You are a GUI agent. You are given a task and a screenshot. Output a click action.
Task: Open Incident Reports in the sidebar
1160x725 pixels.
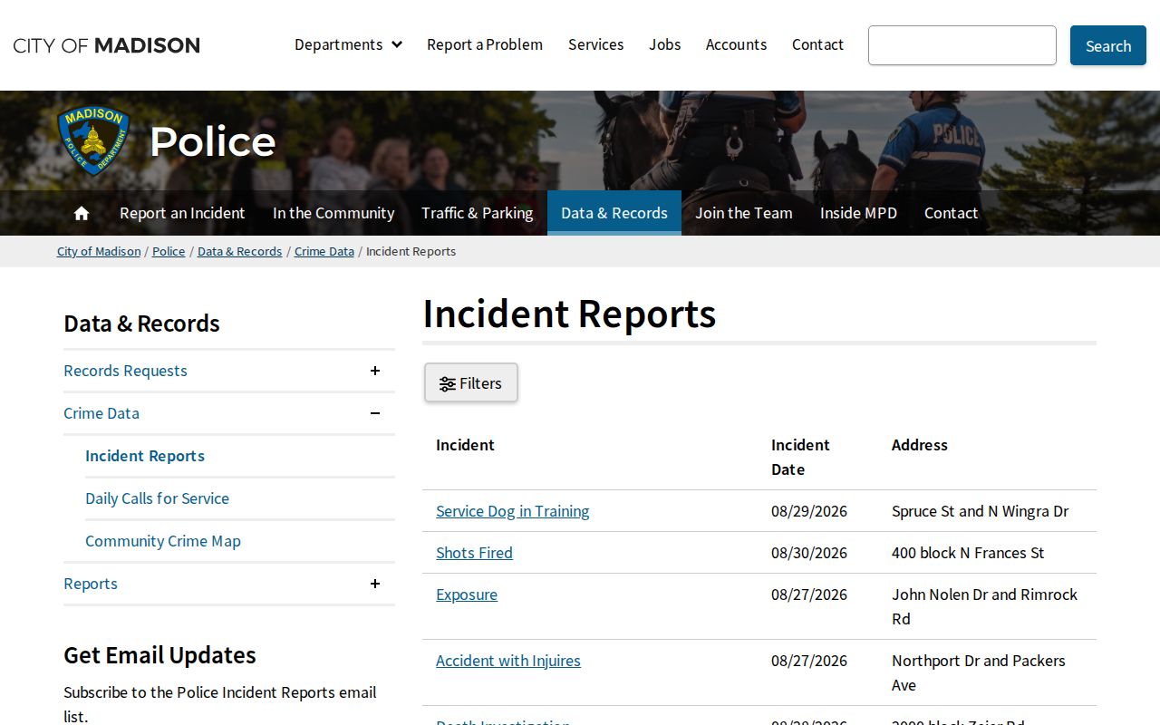145,456
